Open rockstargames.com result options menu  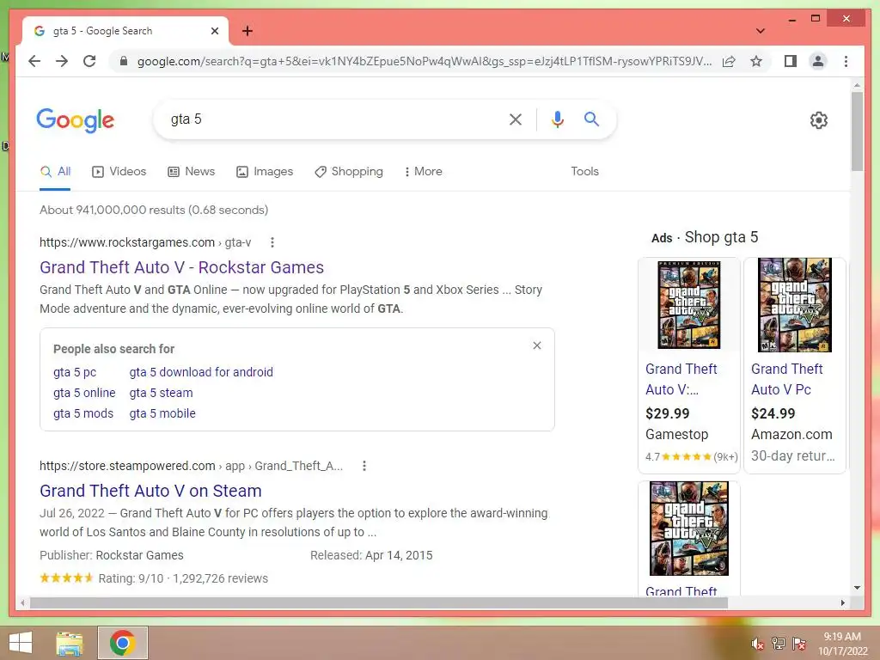pyautogui.click(x=272, y=242)
